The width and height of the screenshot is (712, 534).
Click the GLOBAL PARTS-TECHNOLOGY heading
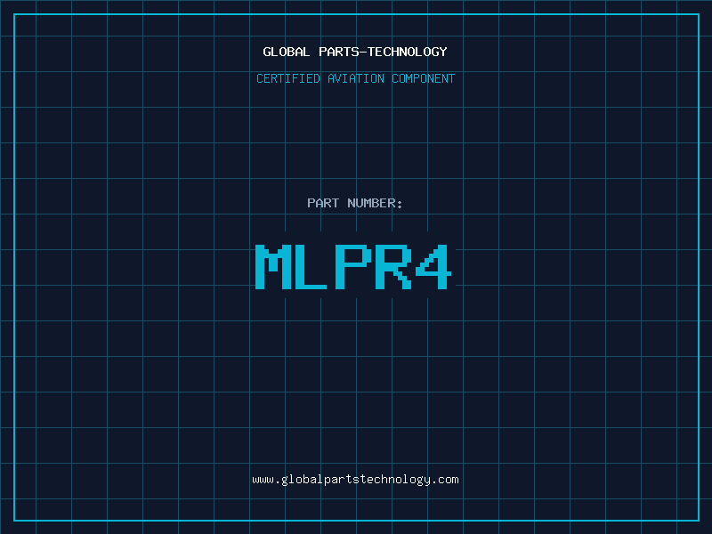pyautogui.click(x=355, y=52)
